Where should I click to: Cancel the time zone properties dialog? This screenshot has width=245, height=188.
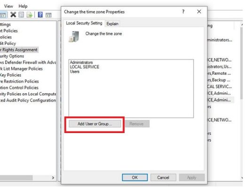[x=163, y=177]
